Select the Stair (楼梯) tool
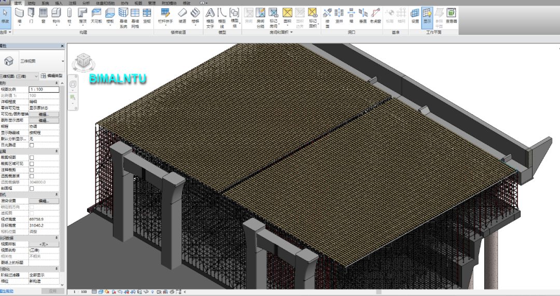 pyautogui.click(x=195, y=17)
